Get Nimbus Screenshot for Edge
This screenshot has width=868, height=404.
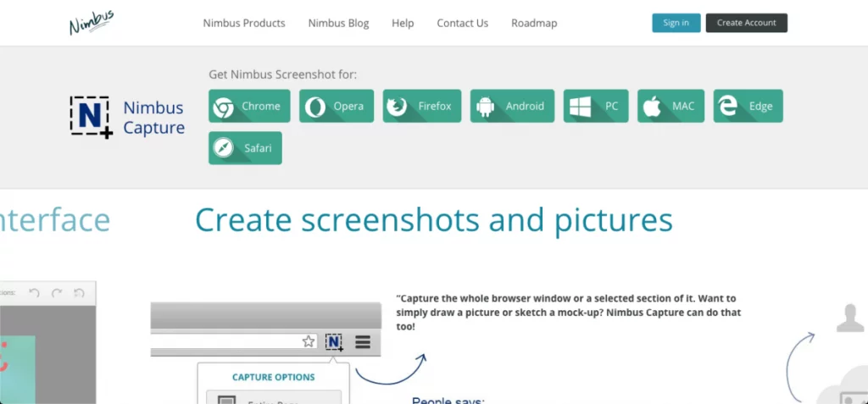tap(748, 106)
